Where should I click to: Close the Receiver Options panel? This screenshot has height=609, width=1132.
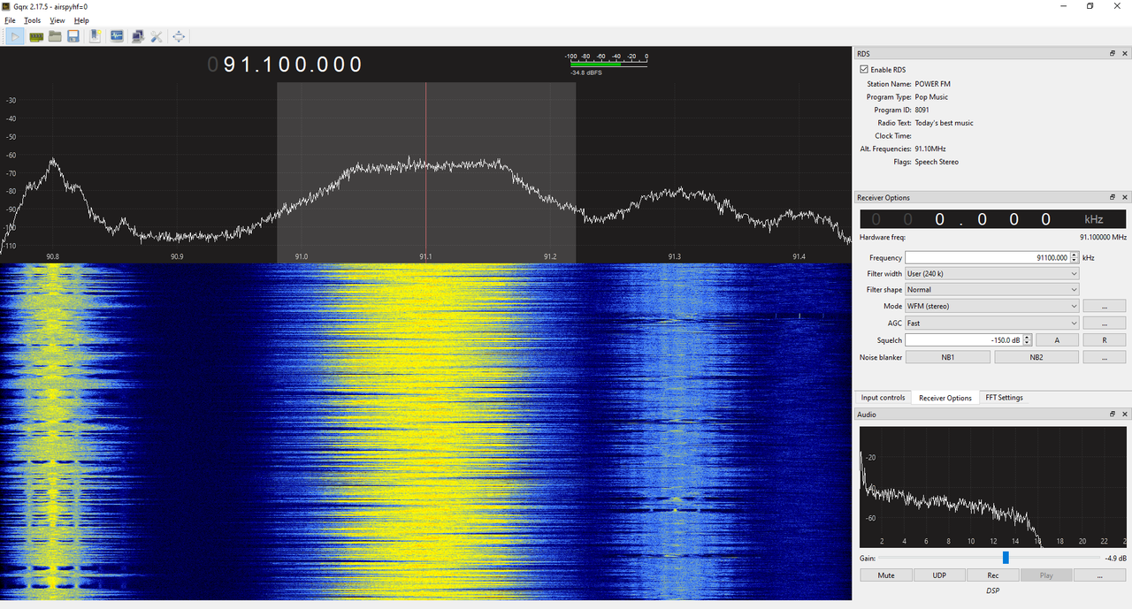pos(1125,198)
